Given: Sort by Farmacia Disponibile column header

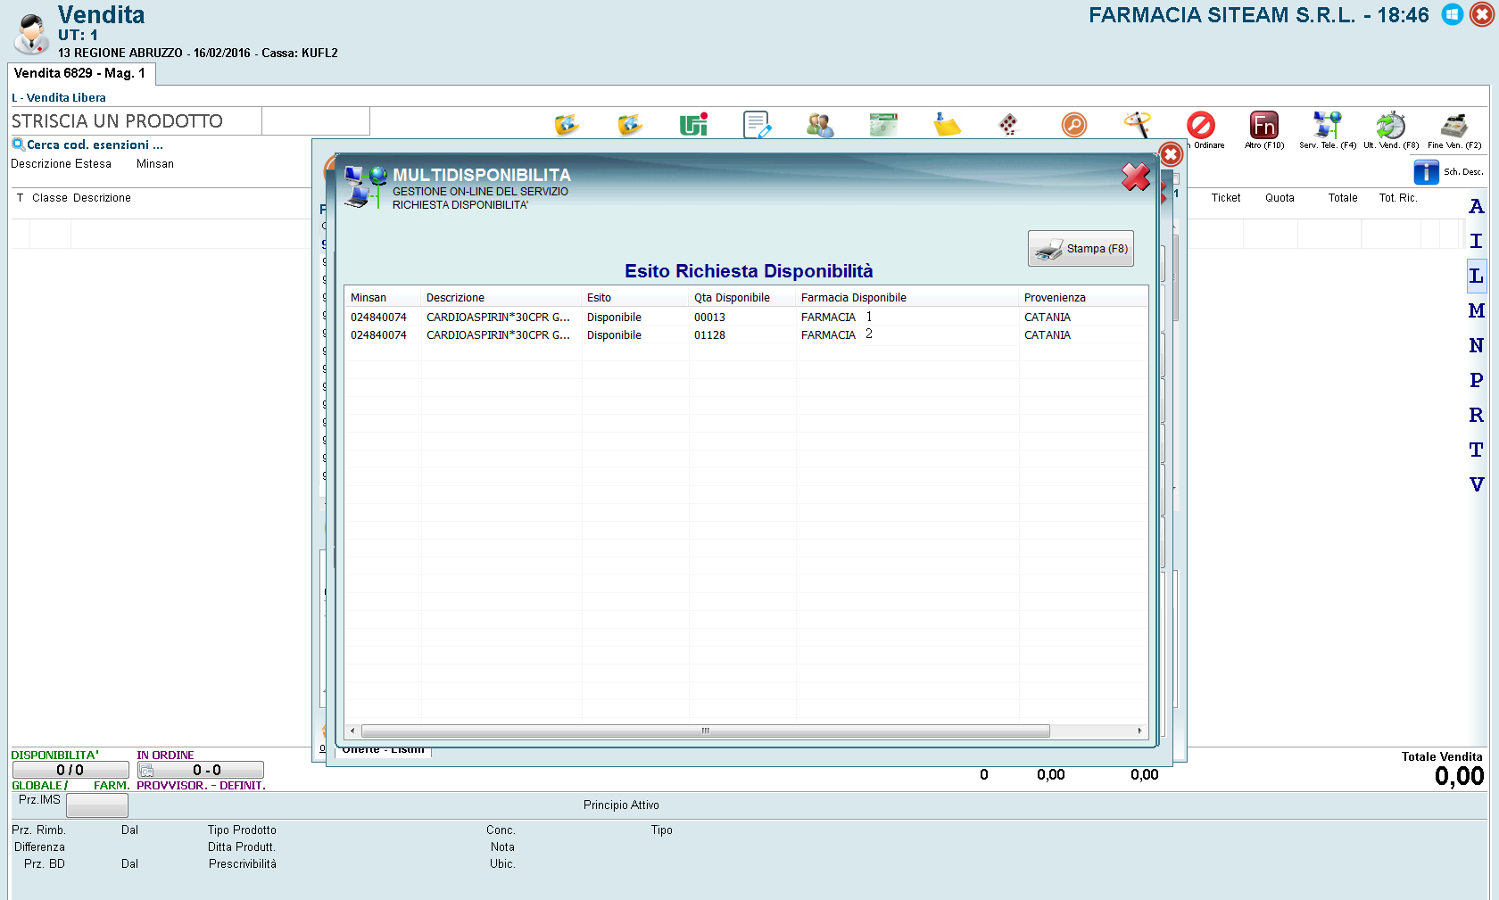Looking at the screenshot, I should [907, 298].
